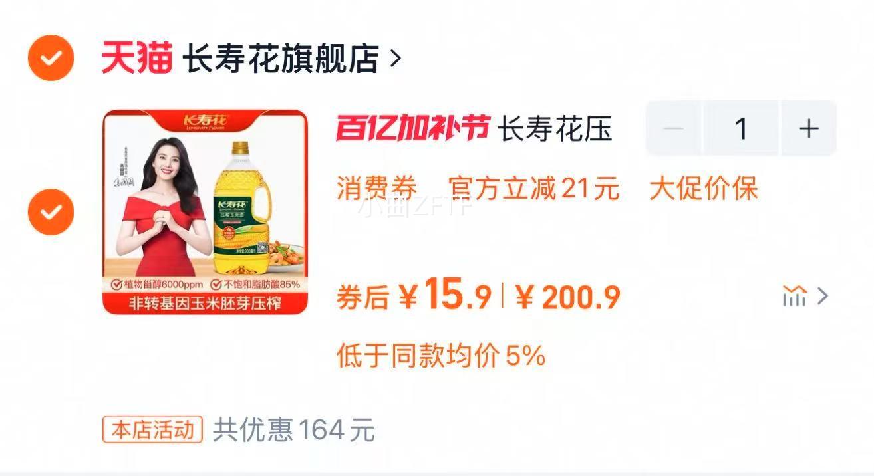Screen dimensions: 874x476
Task: Tap the 券后 ¥15.9 price
Action: (x=414, y=297)
